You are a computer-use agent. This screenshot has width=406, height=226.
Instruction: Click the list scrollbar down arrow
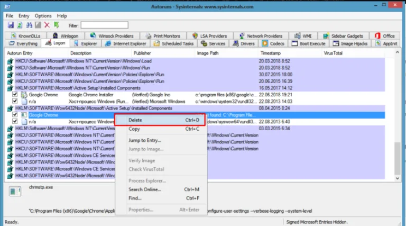[x=398, y=178]
